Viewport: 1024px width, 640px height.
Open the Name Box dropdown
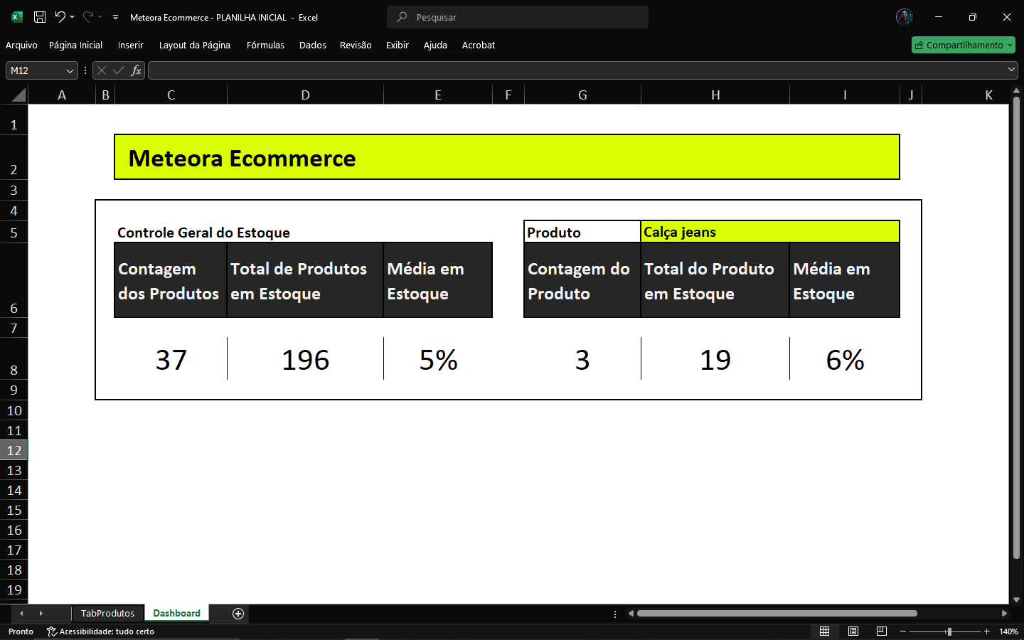68,70
